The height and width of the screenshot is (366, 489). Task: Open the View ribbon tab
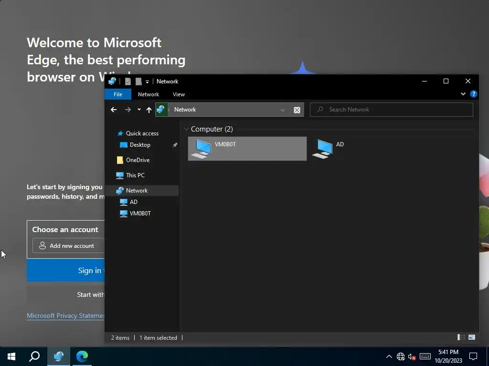(179, 94)
